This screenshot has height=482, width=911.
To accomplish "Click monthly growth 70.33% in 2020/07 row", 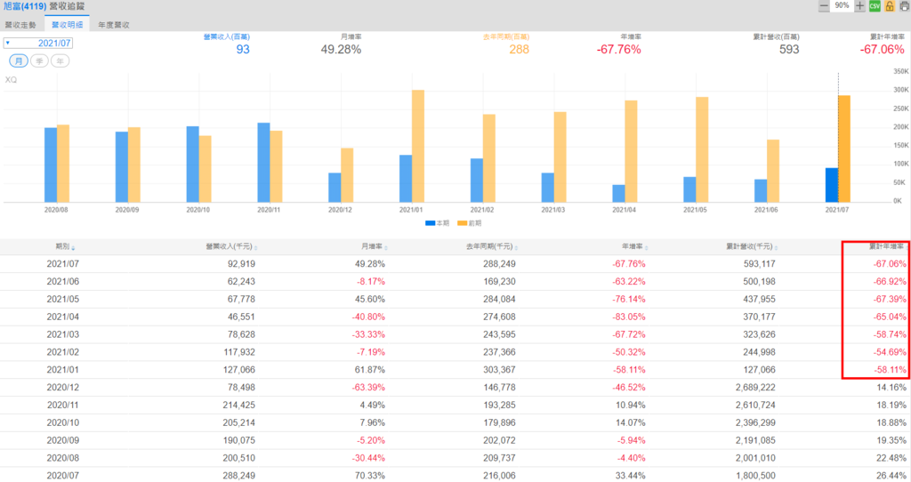I will point(369,475).
